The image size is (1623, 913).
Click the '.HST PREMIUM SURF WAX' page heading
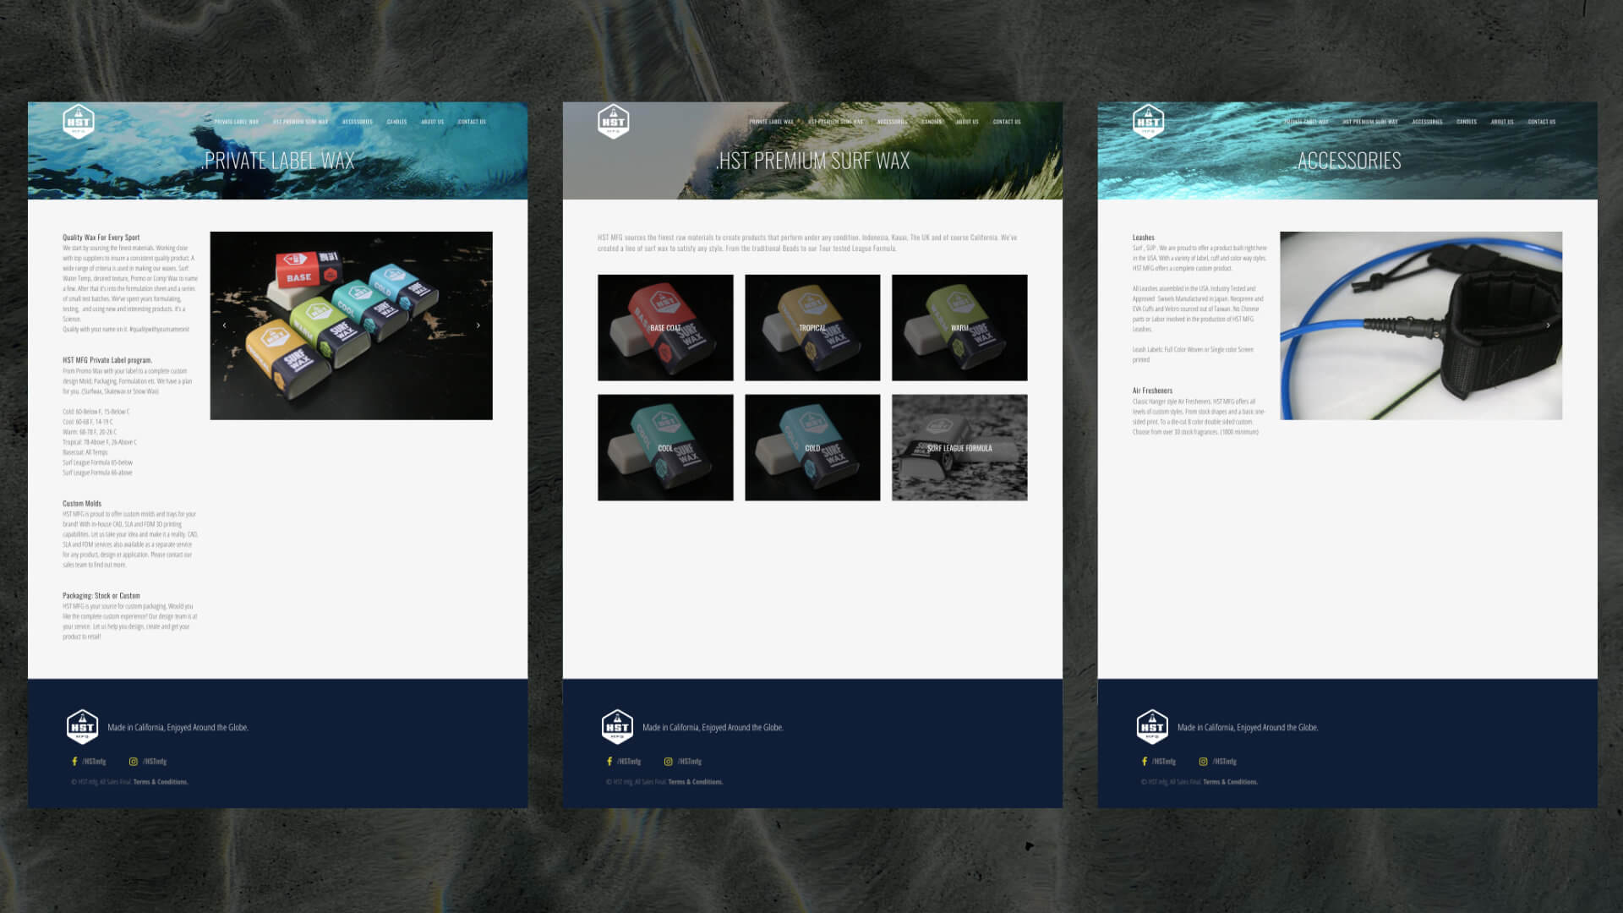[813, 161]
